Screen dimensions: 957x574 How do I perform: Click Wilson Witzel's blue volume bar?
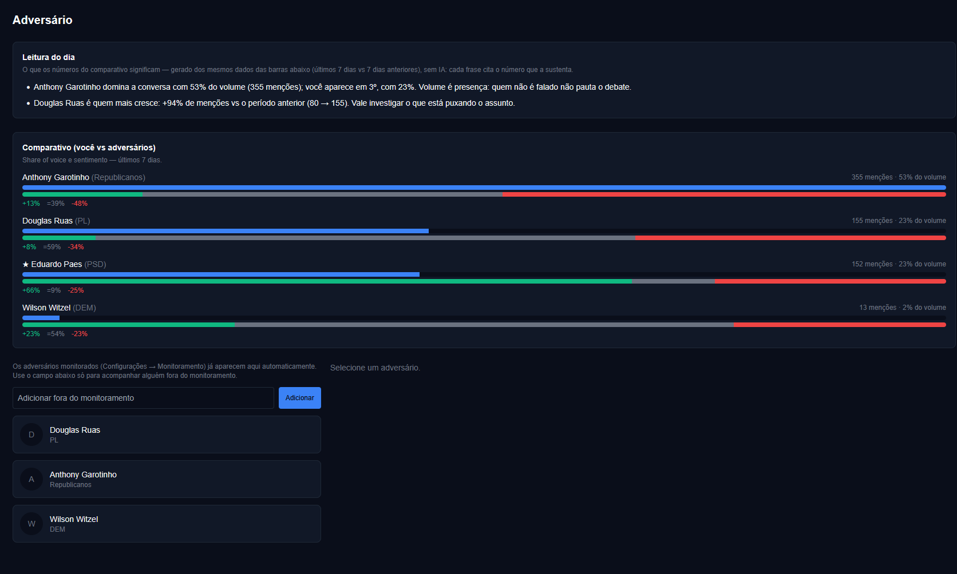41,318
